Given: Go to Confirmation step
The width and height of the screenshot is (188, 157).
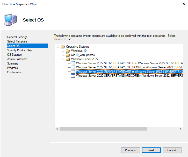Looking at the screenshot, I should point(15,72).
